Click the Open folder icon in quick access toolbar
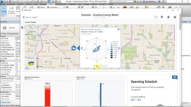 [x=7, y=1]
